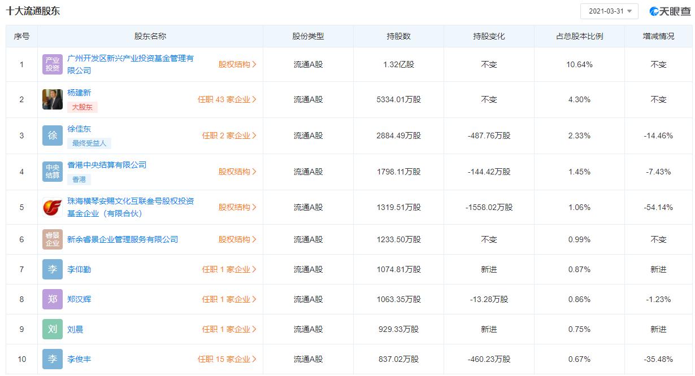This screenshot has height=376, width=695.
Task: Click the 1798.11万股 holding value
Action: (x=399, y=172)
